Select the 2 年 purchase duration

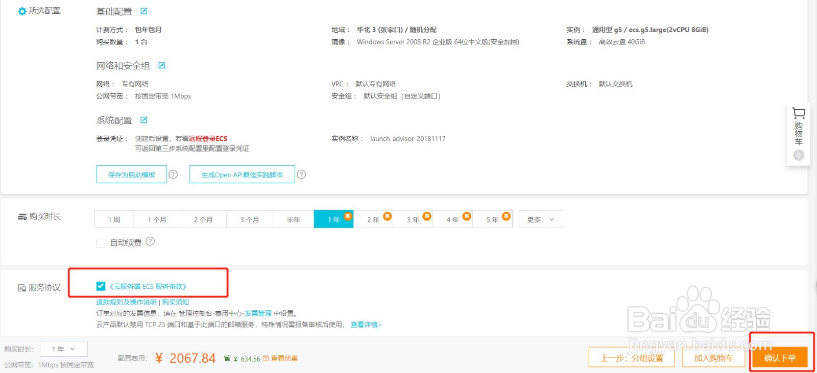click(373, 219)
